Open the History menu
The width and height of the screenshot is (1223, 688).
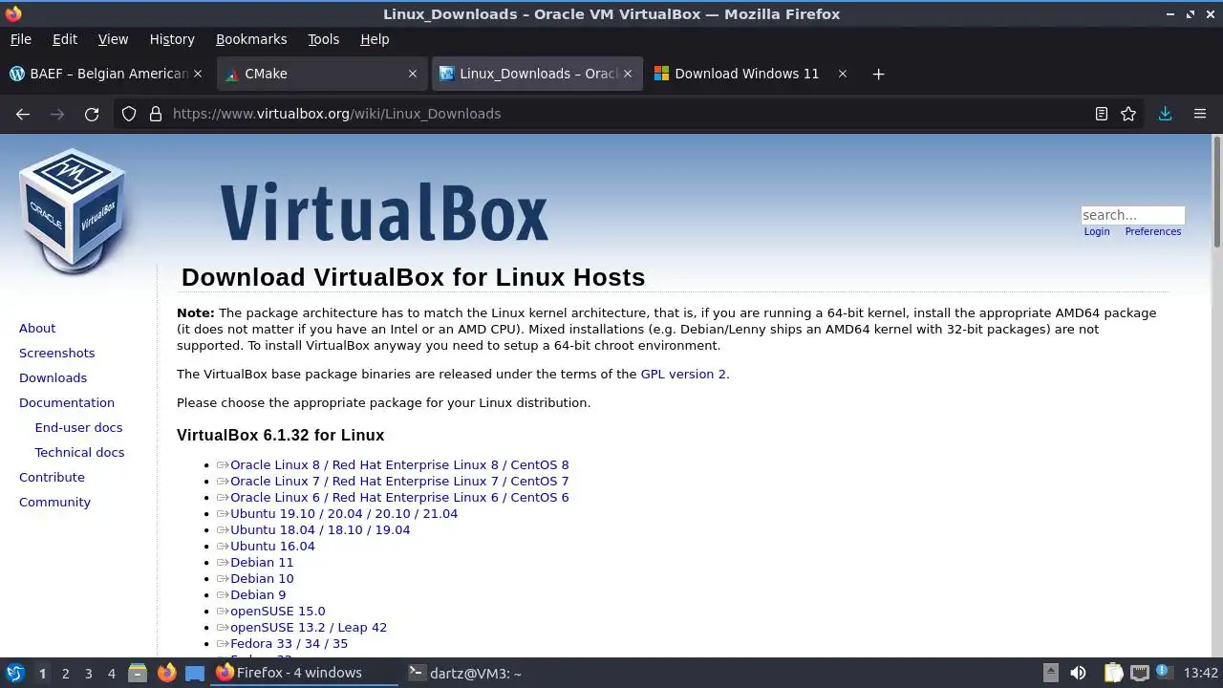[172, 39]
